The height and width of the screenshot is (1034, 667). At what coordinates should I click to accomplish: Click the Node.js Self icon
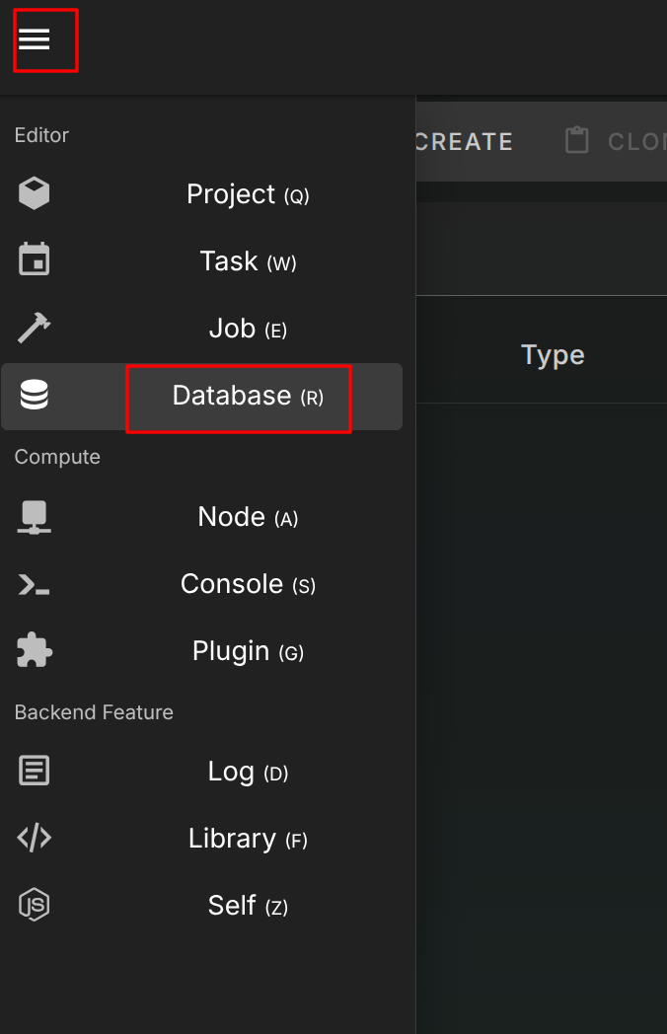click(x=35, y=906)
